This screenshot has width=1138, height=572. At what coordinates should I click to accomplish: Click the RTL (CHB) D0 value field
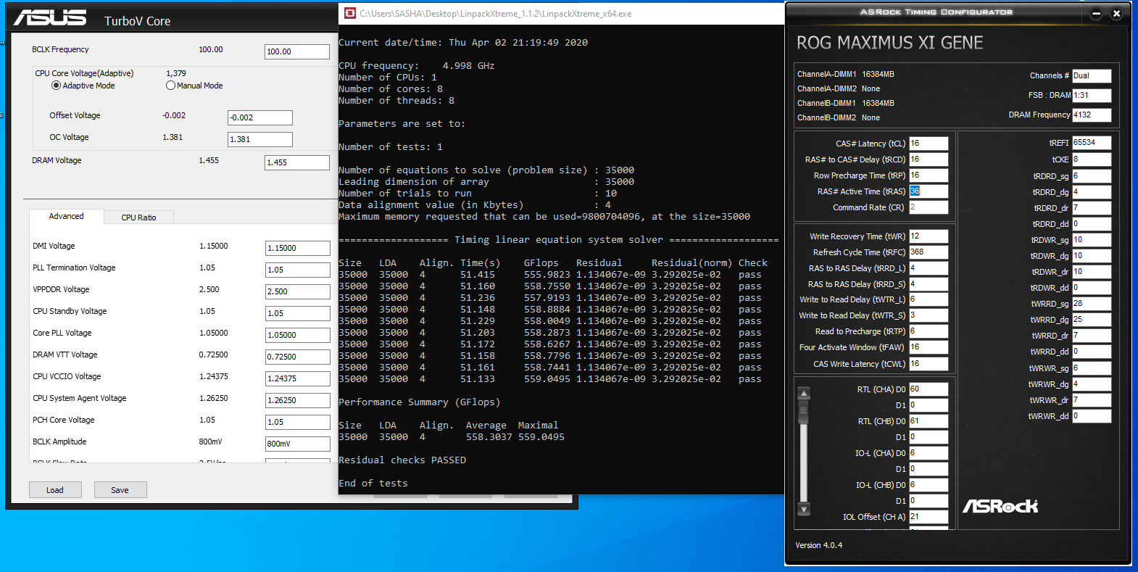click(929, 421)
